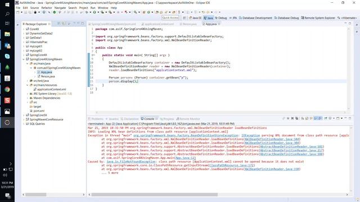The width and height of the screenshot is (360, 202).
Task: Expand the Maven Dependencies node
Action: [28, 98]
